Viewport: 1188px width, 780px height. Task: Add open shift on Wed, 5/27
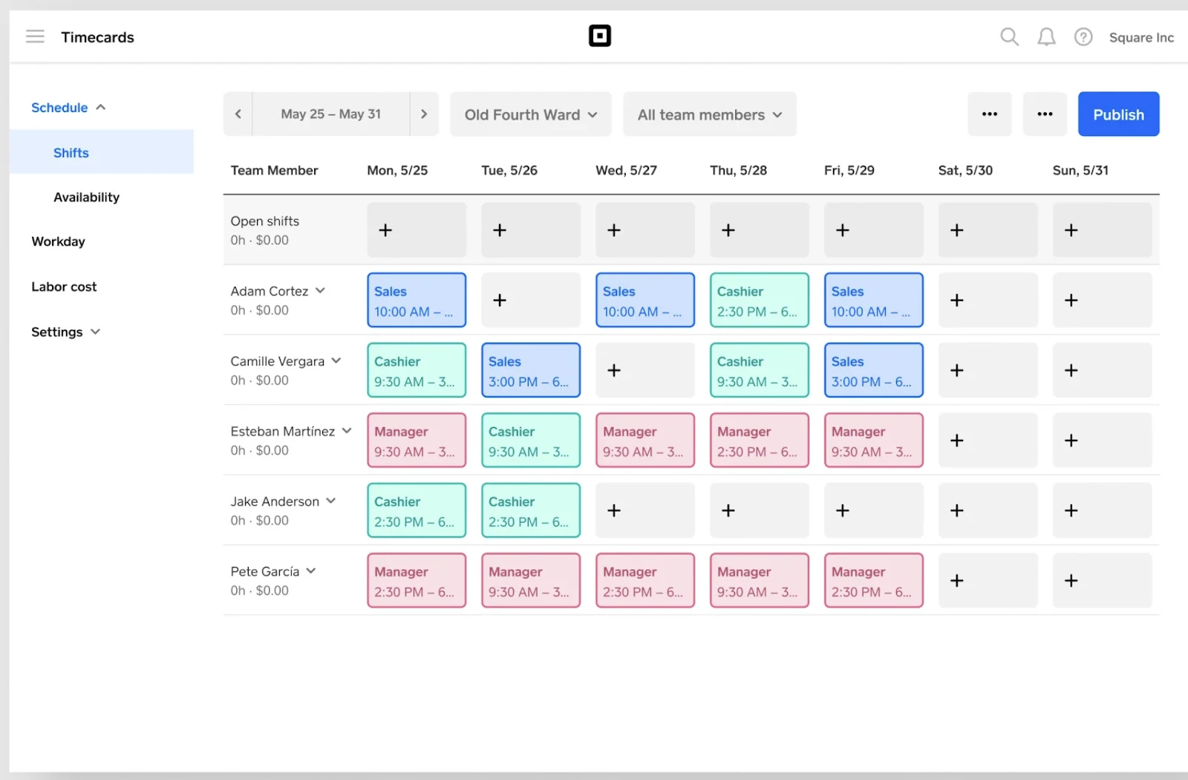pyautogui.click(x=645, y=230)
